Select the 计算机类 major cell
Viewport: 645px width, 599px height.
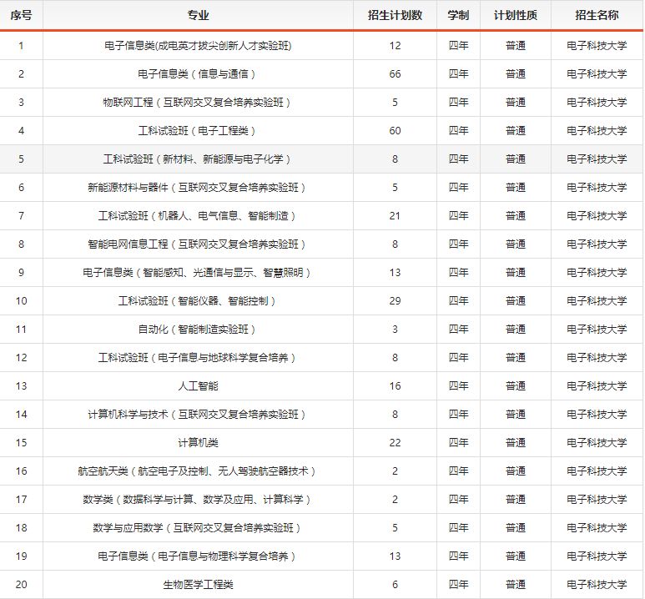pyautogui.click(x=198, y=443)
